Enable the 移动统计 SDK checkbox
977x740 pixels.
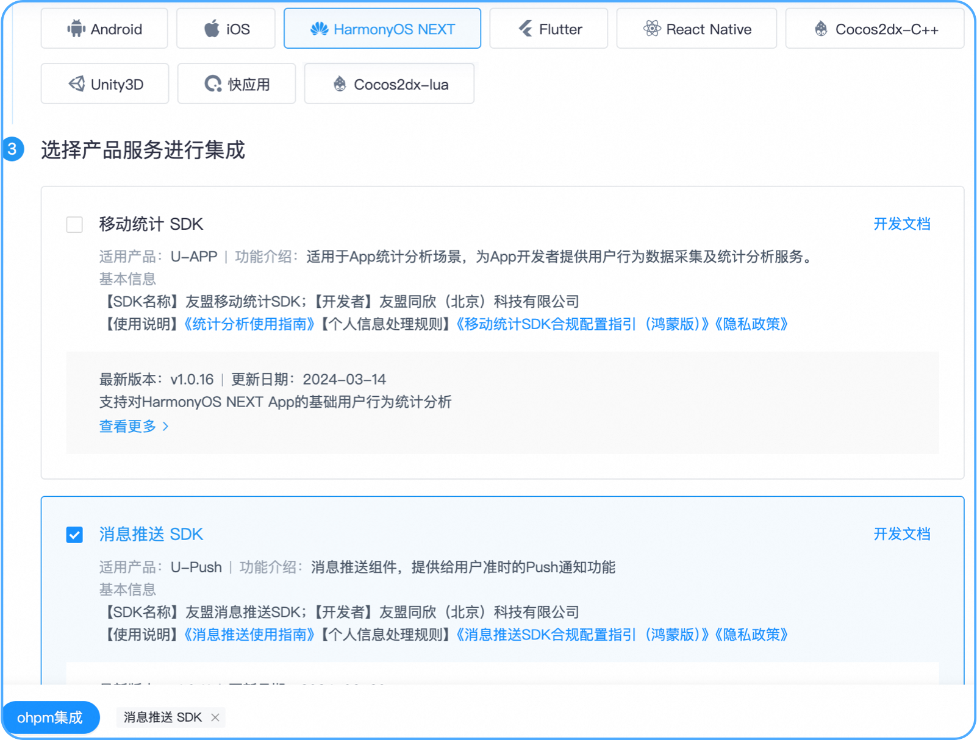coord(74,225)
